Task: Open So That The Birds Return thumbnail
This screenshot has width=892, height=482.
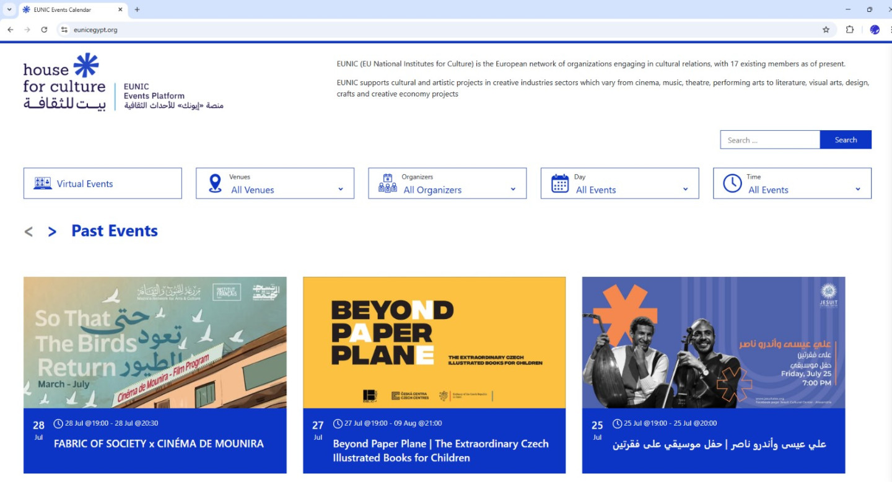Action: click(x=155, y=342)
